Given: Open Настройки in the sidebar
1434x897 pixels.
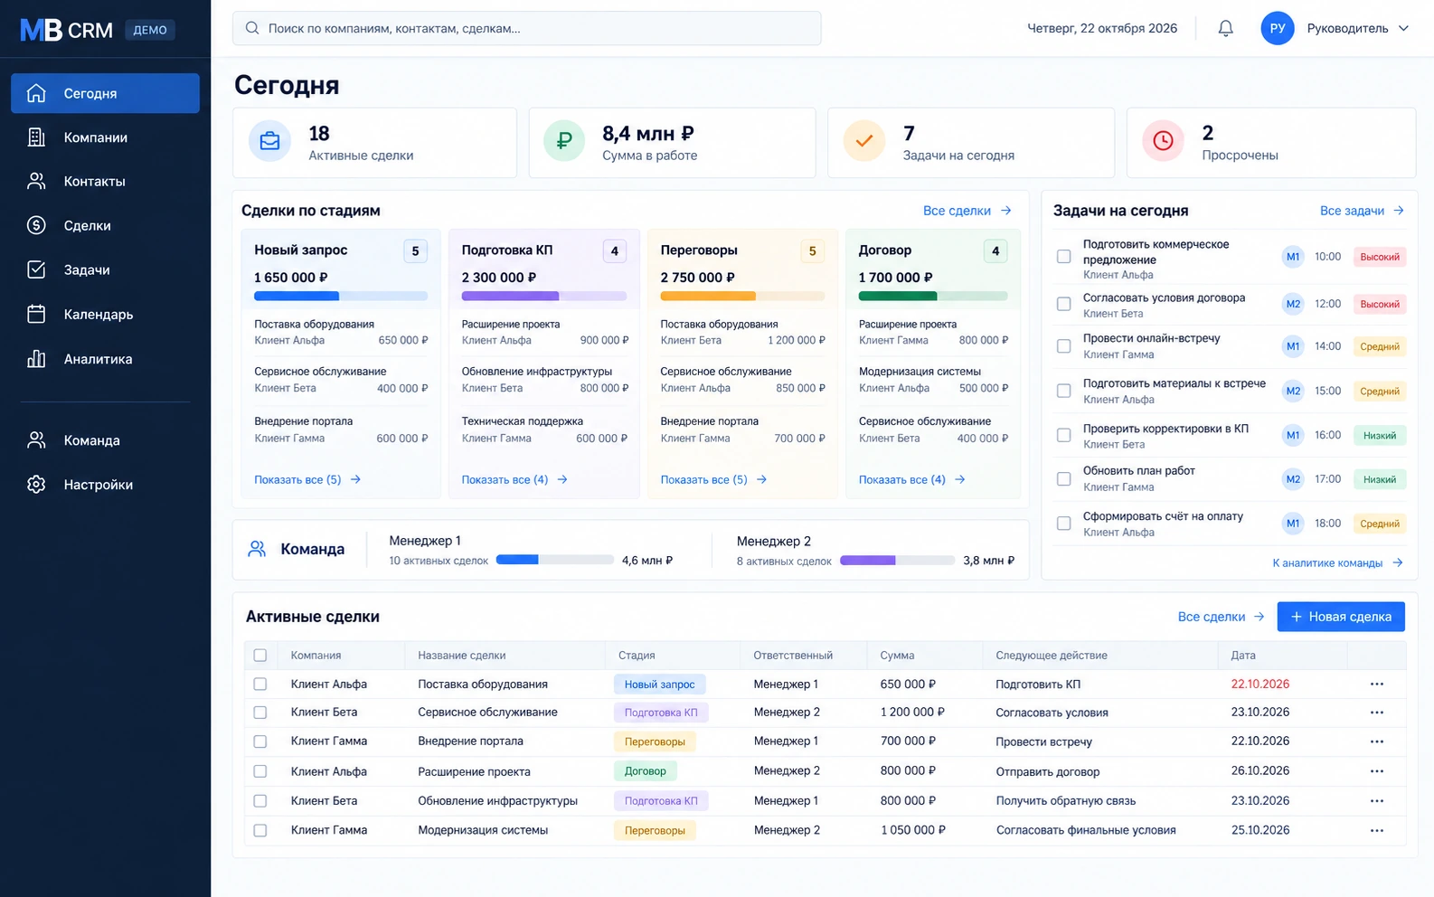Looking at the screenshot, I should (105, 485).
